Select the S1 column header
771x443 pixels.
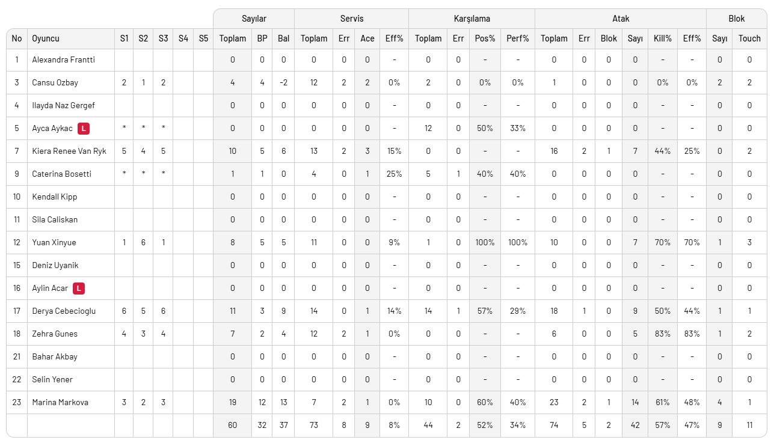point(124,38)
